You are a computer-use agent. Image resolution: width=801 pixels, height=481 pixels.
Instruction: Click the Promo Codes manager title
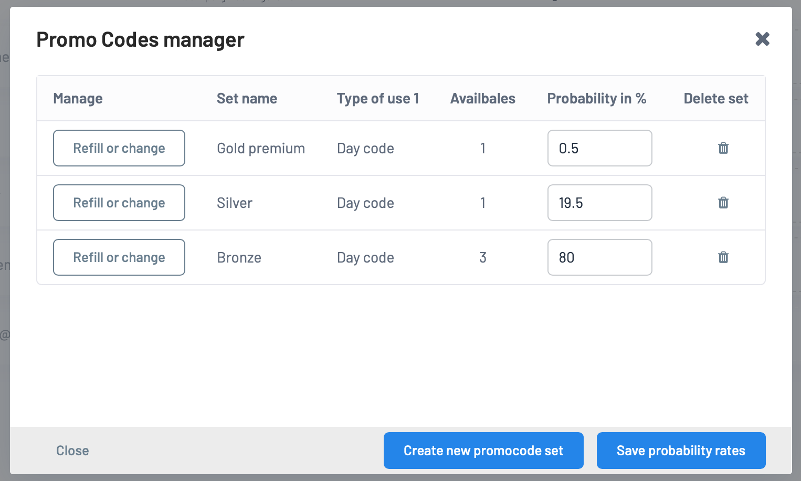point(140,40)
